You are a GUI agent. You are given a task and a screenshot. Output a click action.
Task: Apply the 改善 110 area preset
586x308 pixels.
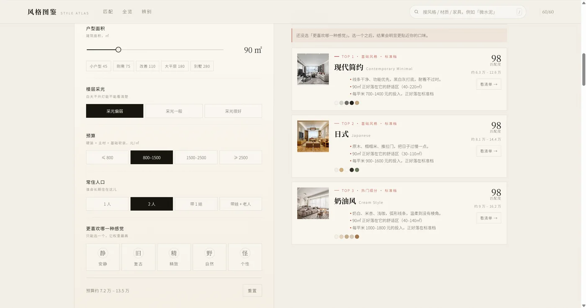(x=148, y=66)
